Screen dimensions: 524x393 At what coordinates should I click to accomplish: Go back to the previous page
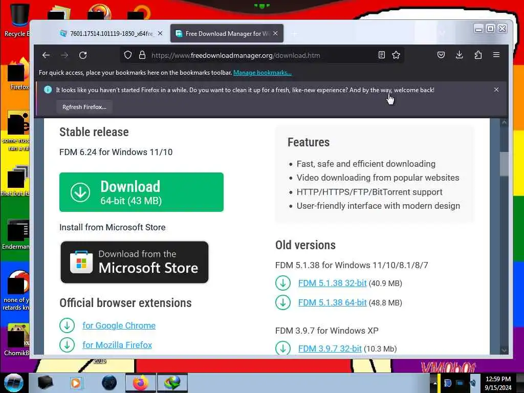[46, 55]
